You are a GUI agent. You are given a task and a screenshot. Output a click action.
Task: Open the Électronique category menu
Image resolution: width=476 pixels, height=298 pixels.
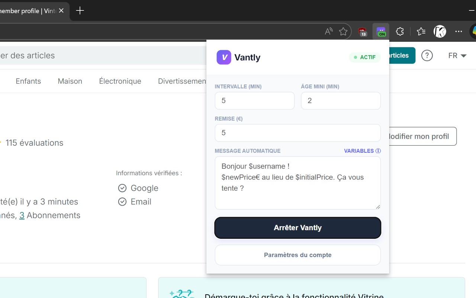(120, 81)
